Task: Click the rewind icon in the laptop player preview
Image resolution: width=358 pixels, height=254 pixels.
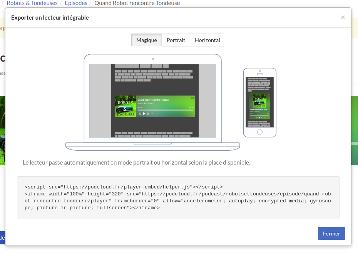Action: click(x=140, y=114)
